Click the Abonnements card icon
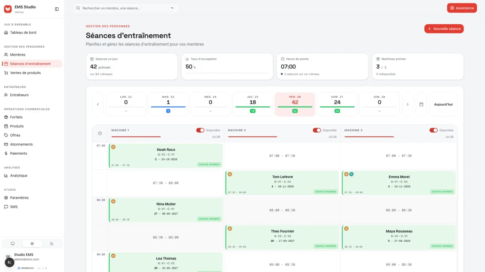 click(x=6, y=144)
